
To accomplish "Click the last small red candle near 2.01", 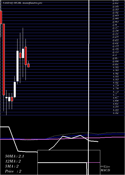I will tap(28, 65).
